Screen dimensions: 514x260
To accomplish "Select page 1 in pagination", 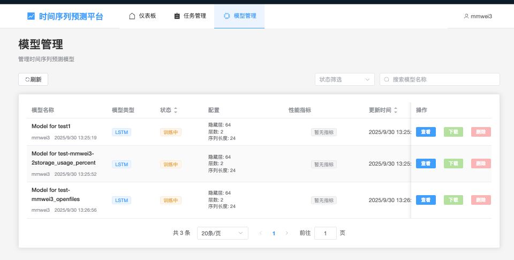I will coord(274,233).
